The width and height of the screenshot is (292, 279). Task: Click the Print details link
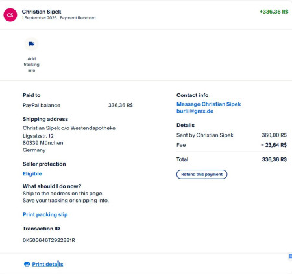(x=47, y=264)
